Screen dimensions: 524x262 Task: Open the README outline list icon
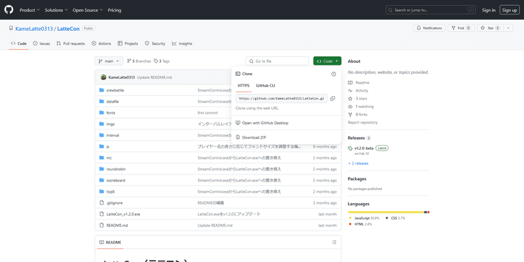point(334,242)
